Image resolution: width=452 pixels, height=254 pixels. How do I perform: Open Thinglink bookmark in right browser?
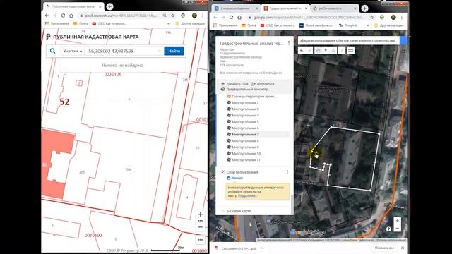348,25
